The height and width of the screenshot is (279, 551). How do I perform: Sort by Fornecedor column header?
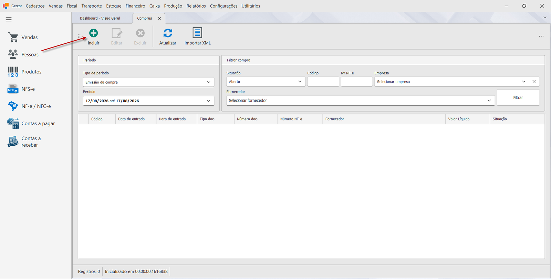pyautogui.click(x=384, y=119)
